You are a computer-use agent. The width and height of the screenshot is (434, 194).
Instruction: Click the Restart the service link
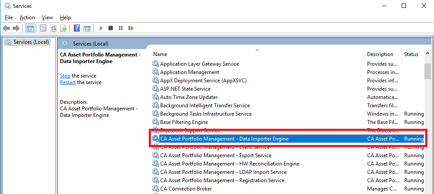point(68,82)
